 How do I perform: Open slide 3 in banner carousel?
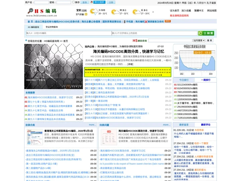point(72,87)
